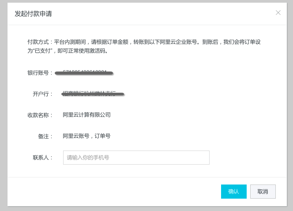The height and width of the screenshot is (211, 293).
Task: Click the 发起付款申请 dialog title
Action: point(33,14)
